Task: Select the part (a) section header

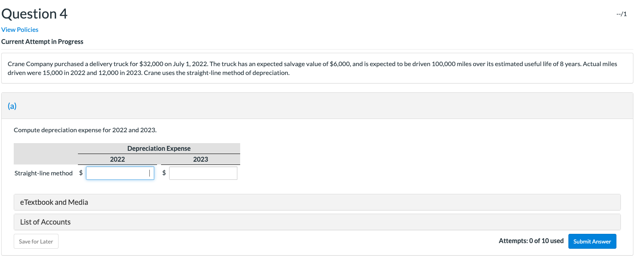Action: click(12, 106)
